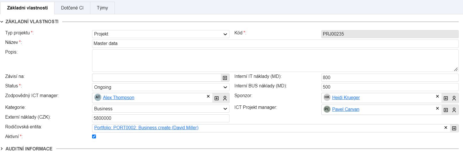Viewport: 463px width, 153px height.
Task: Clear the Rodičovská entita value
Action: [446, 128]
